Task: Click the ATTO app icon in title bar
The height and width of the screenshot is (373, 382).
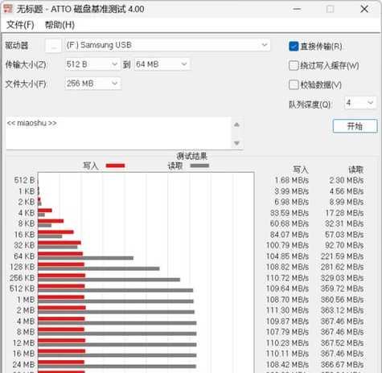Action: point(8,9)
